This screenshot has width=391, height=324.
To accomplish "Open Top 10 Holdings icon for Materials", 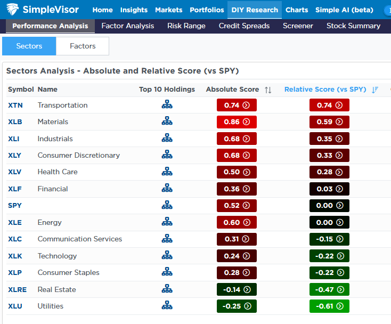I will click(x=167, y=122).
